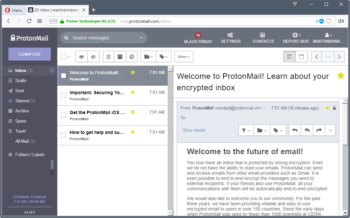Go to next page of messages

tap(339, 57)
